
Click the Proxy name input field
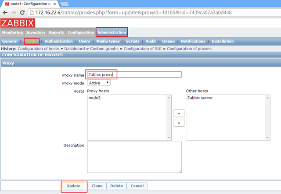coord(134,74)
